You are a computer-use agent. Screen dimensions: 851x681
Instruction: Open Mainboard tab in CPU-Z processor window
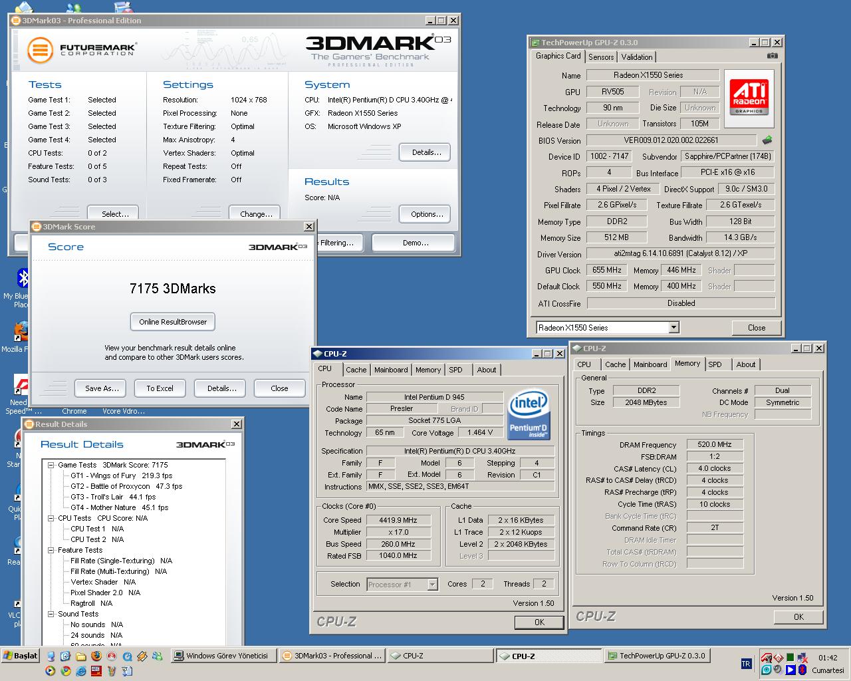391,370
